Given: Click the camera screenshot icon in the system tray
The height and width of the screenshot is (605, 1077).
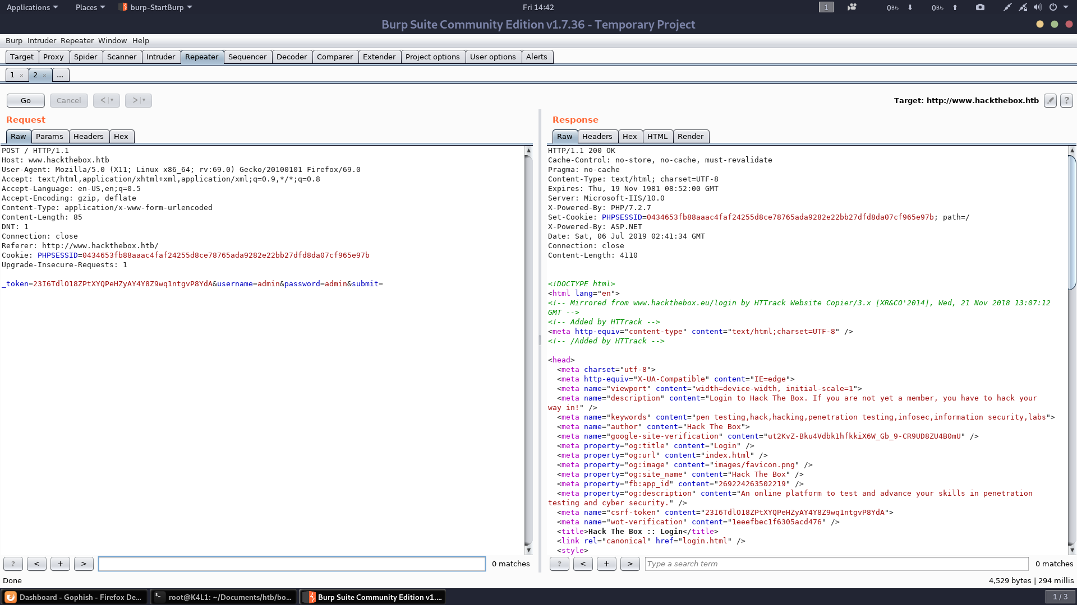Looking at the screenshot, I should click(x=979, y=7).
